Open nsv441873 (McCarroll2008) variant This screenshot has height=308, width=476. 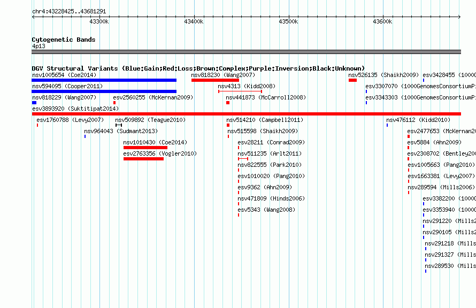point(266,97)
